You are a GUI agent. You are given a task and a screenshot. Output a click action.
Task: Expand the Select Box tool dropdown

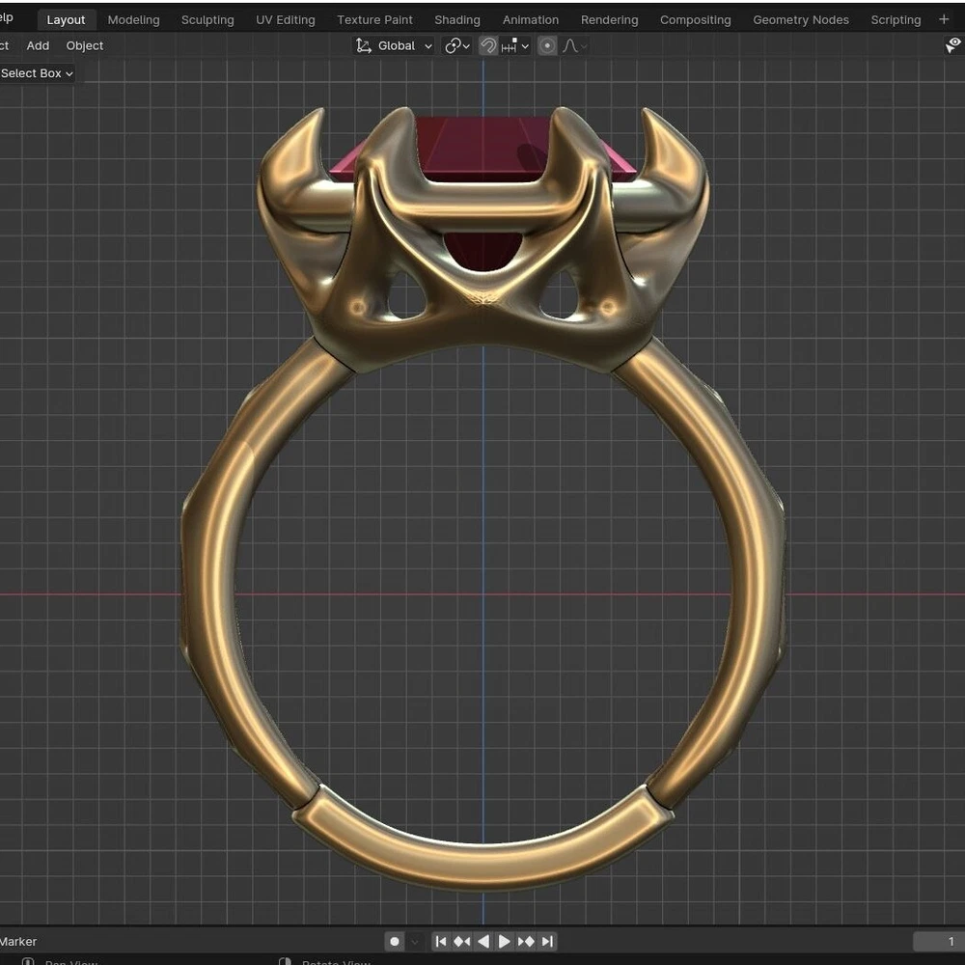pyautogui.click(x=37, y=73)
